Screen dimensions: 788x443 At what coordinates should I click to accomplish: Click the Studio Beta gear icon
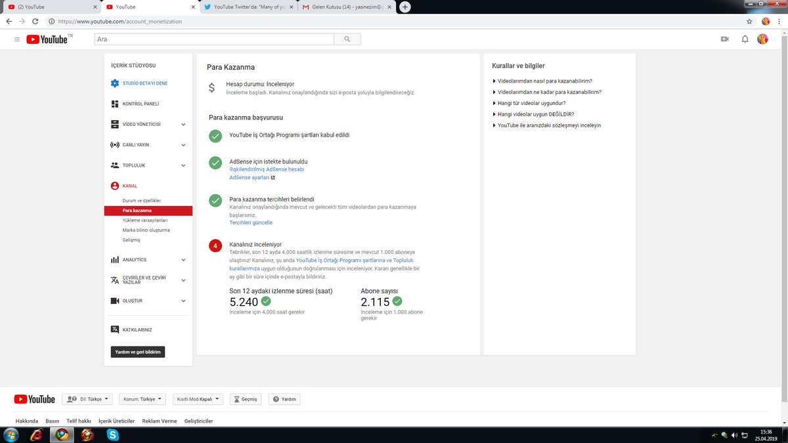pyautogui.click(x=115, y=83)
